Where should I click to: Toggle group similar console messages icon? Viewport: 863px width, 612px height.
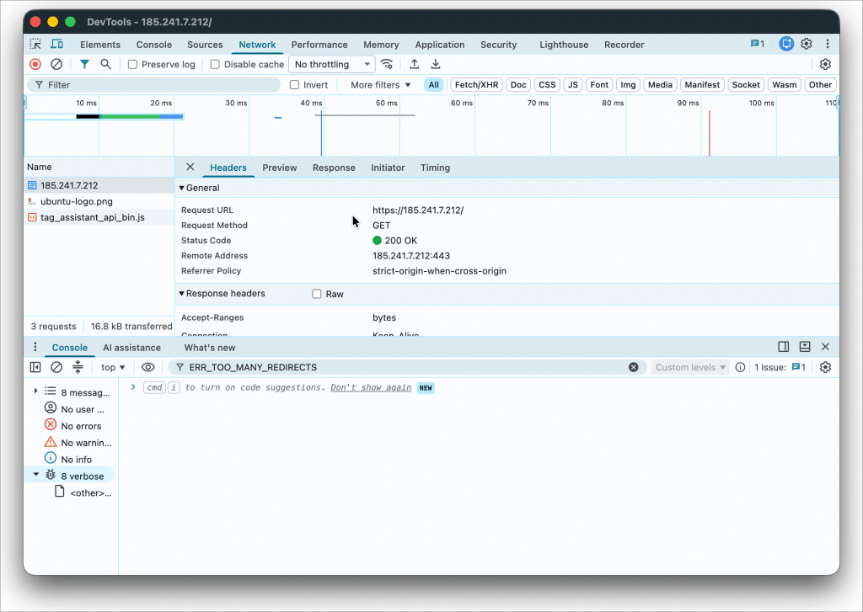(x=78, y=367)
